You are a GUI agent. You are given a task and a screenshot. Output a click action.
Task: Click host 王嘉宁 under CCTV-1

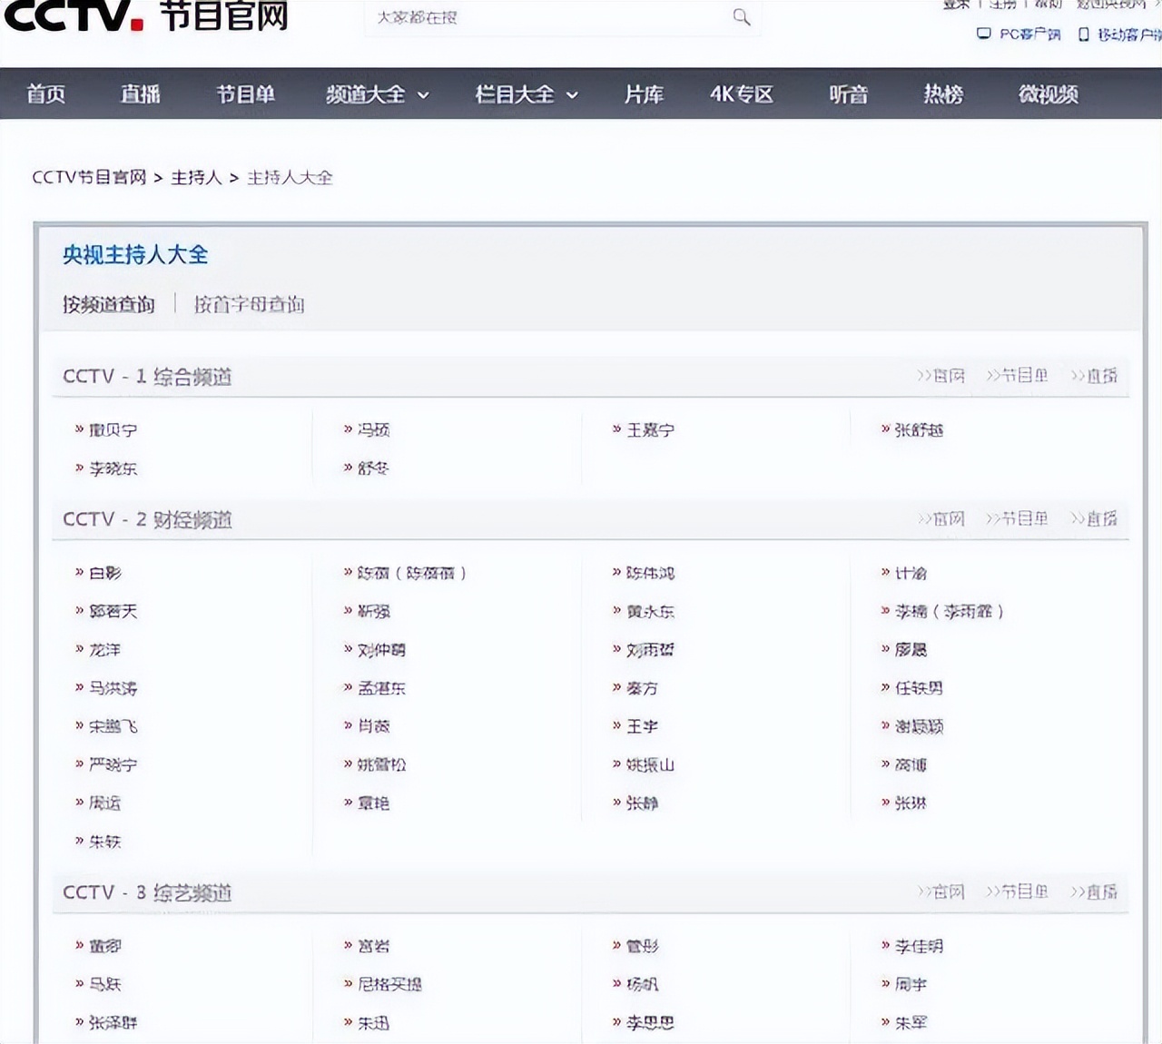[x=652, y=429]
